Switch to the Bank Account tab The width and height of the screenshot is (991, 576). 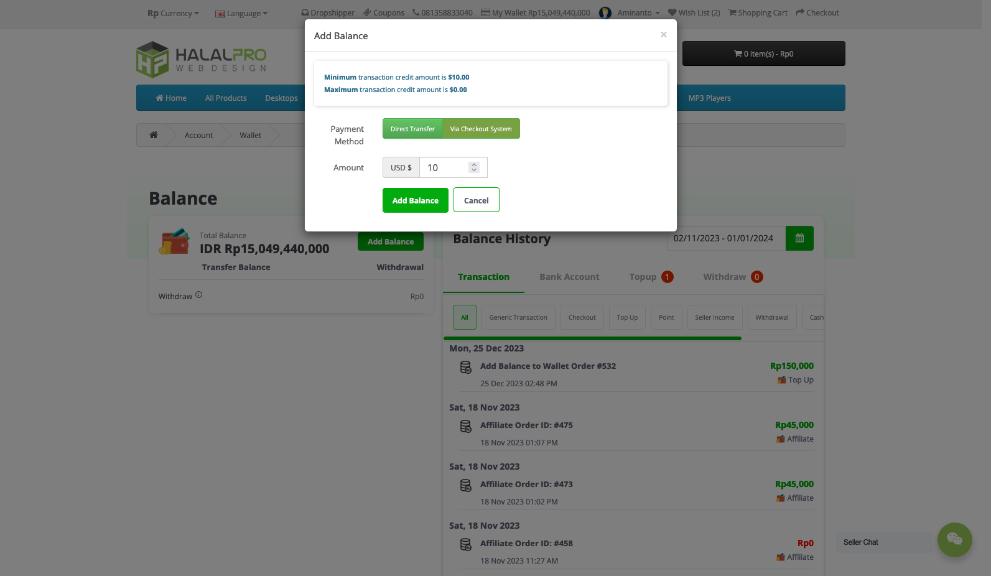click(569, 277)
